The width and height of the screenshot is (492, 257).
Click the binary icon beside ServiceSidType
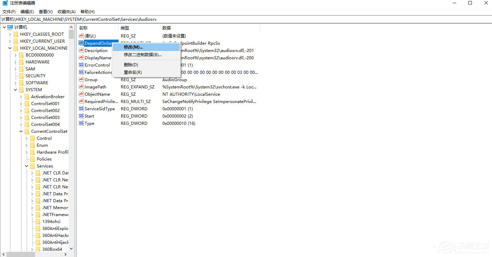click(81, 109)
